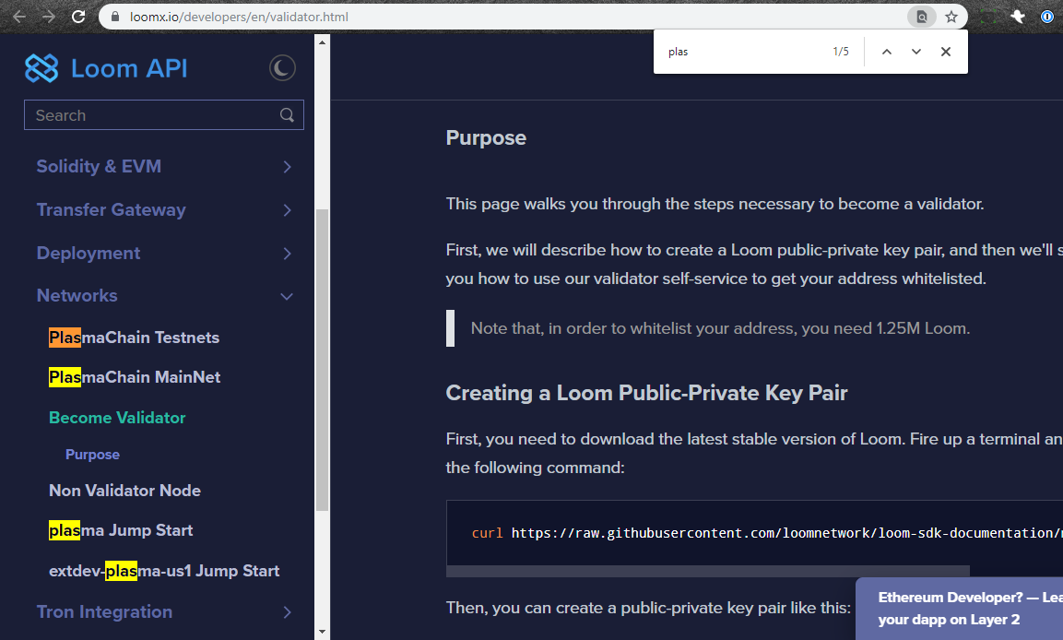Select Non Validator Node in the sidebar
Image resolution: width=1063 pixels, height=640 pixels.
[124, 490]
